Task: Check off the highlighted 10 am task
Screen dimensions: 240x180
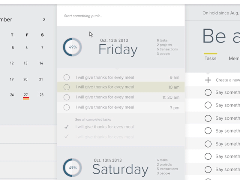Action: [67, 87]
